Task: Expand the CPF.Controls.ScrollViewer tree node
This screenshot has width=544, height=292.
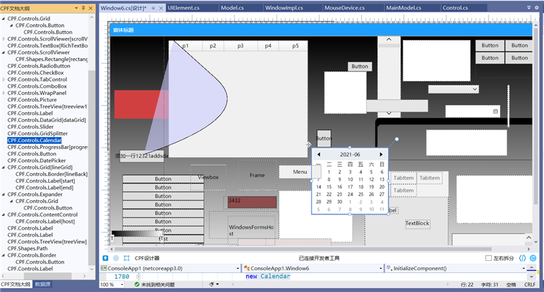Action: coord(3,39)
